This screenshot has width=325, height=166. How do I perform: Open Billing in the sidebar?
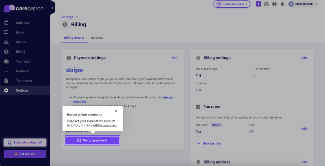25,52
